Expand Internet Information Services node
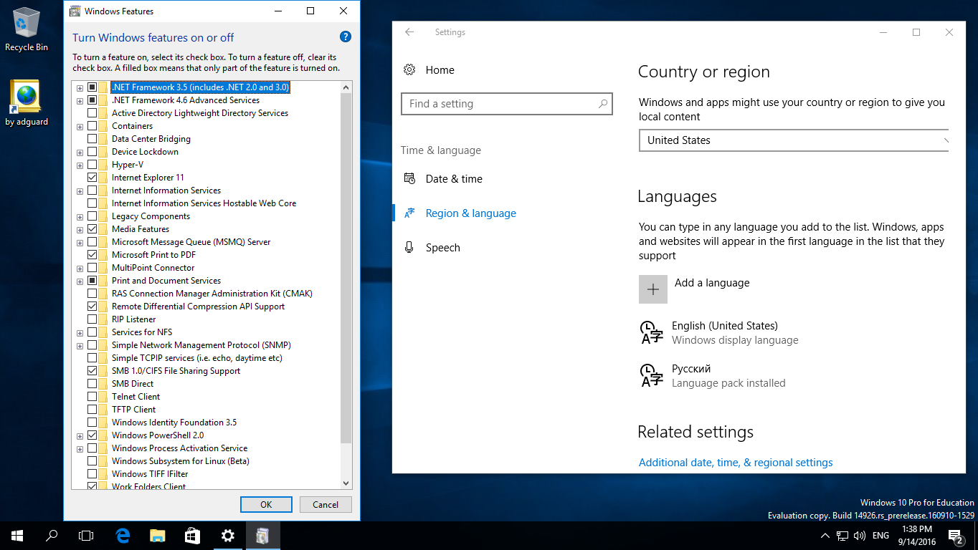Viewport: 978px width, 550px height. [80, 190]
